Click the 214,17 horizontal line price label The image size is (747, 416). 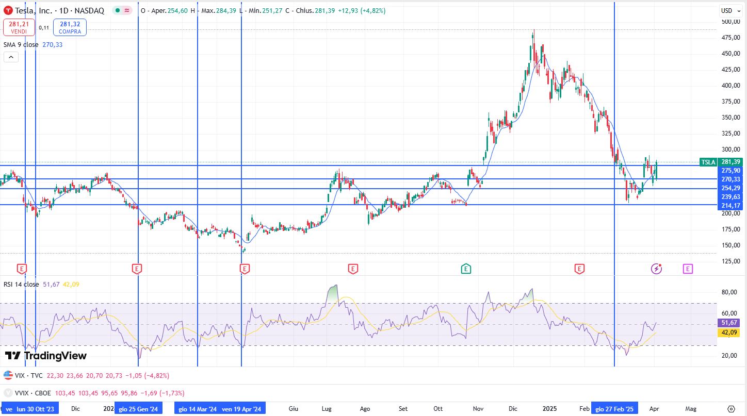point(730,205)
